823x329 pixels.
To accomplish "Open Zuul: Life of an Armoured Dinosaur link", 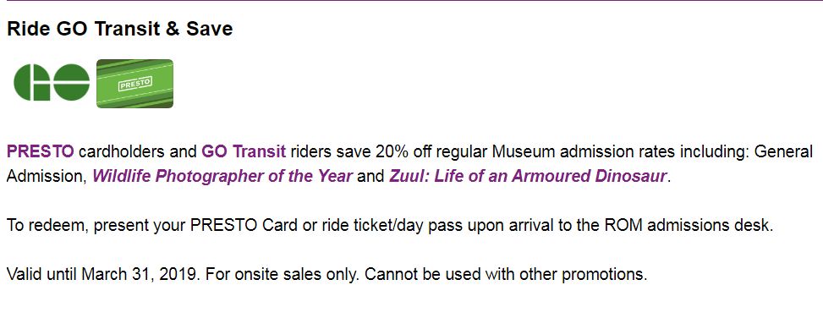I will (528, 176).
